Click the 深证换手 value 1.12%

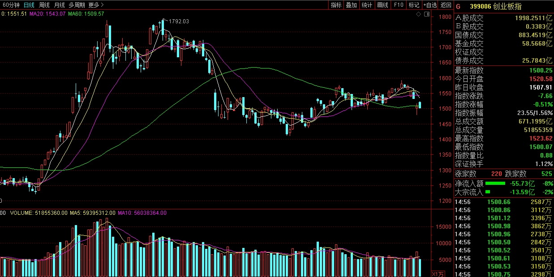tap(543, 164)
